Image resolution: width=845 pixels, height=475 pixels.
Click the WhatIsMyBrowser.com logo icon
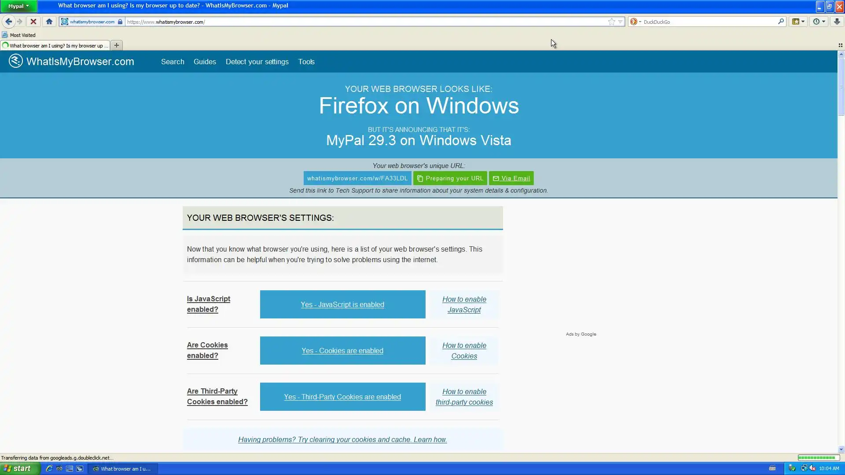15,61
